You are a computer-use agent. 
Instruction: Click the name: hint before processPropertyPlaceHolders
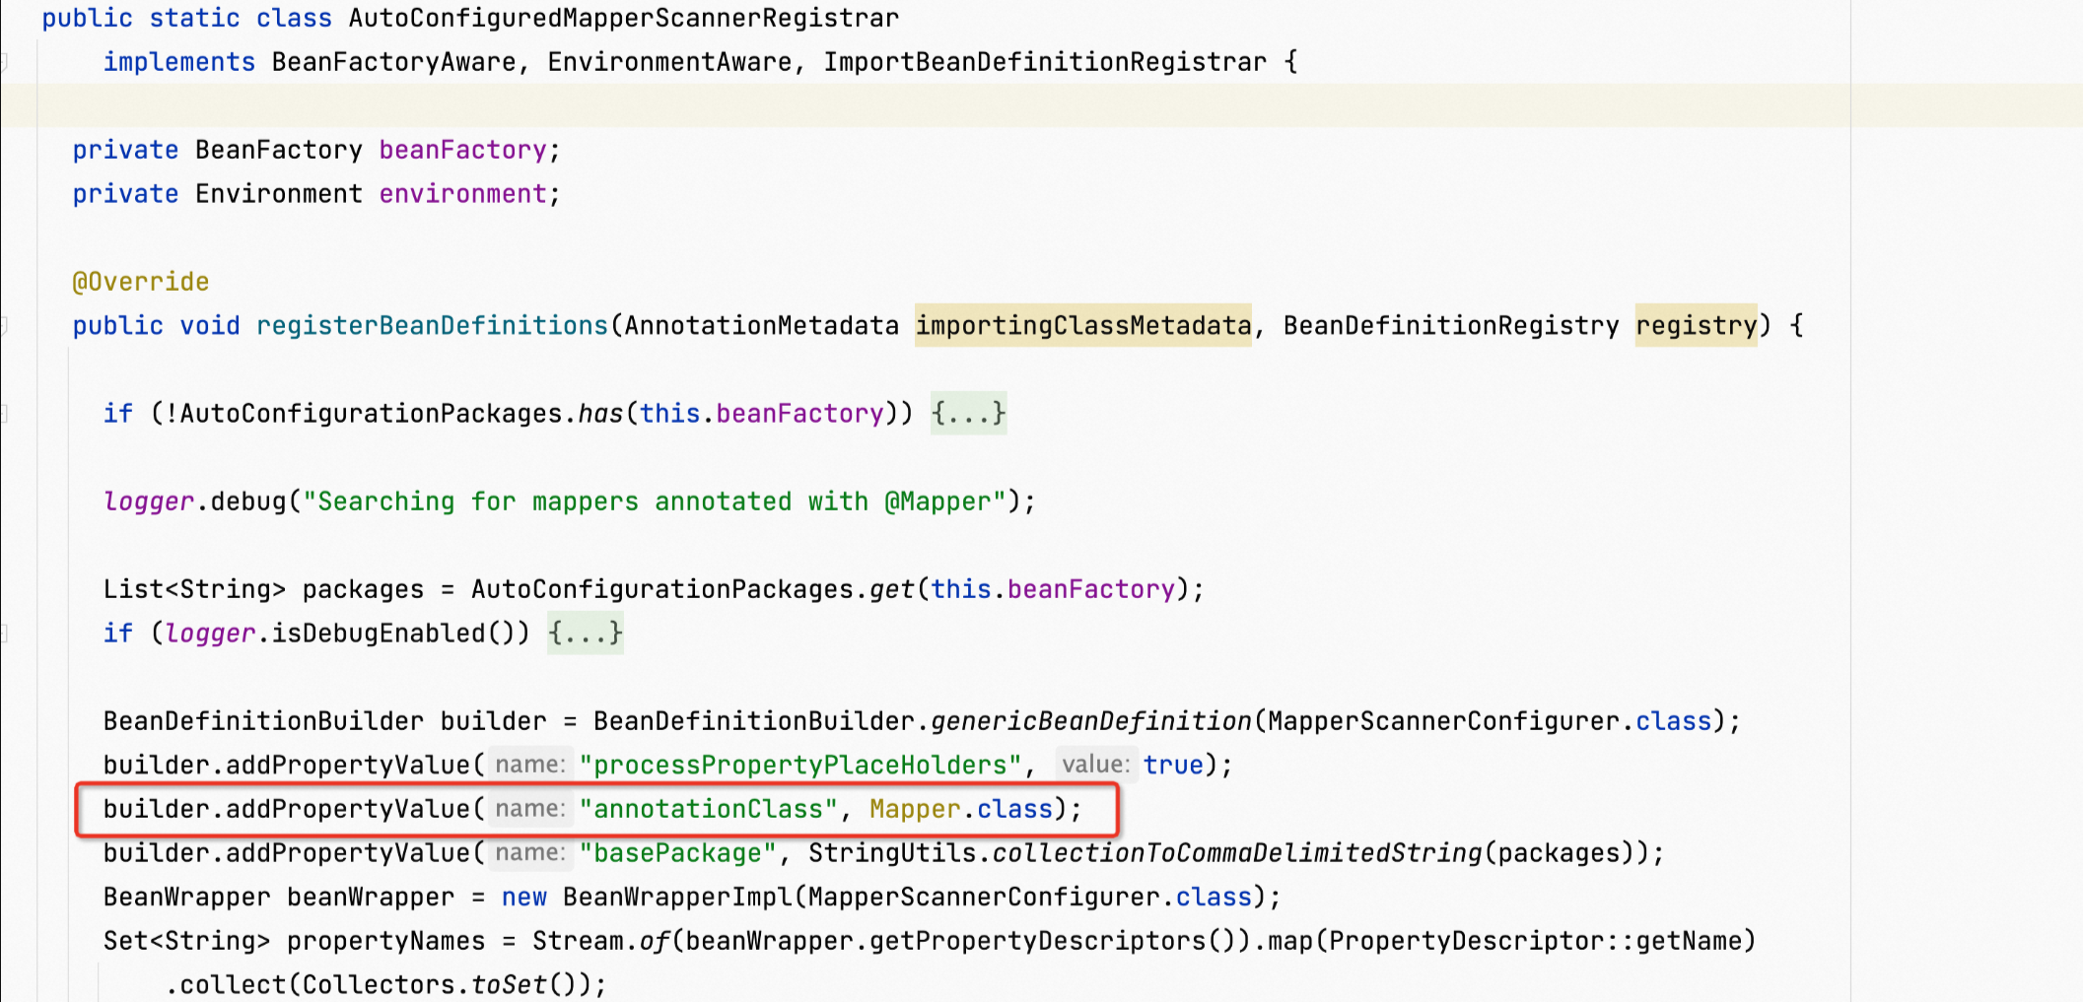click(x=529, y=765)
